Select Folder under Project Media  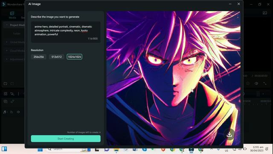tap(17, 33)
